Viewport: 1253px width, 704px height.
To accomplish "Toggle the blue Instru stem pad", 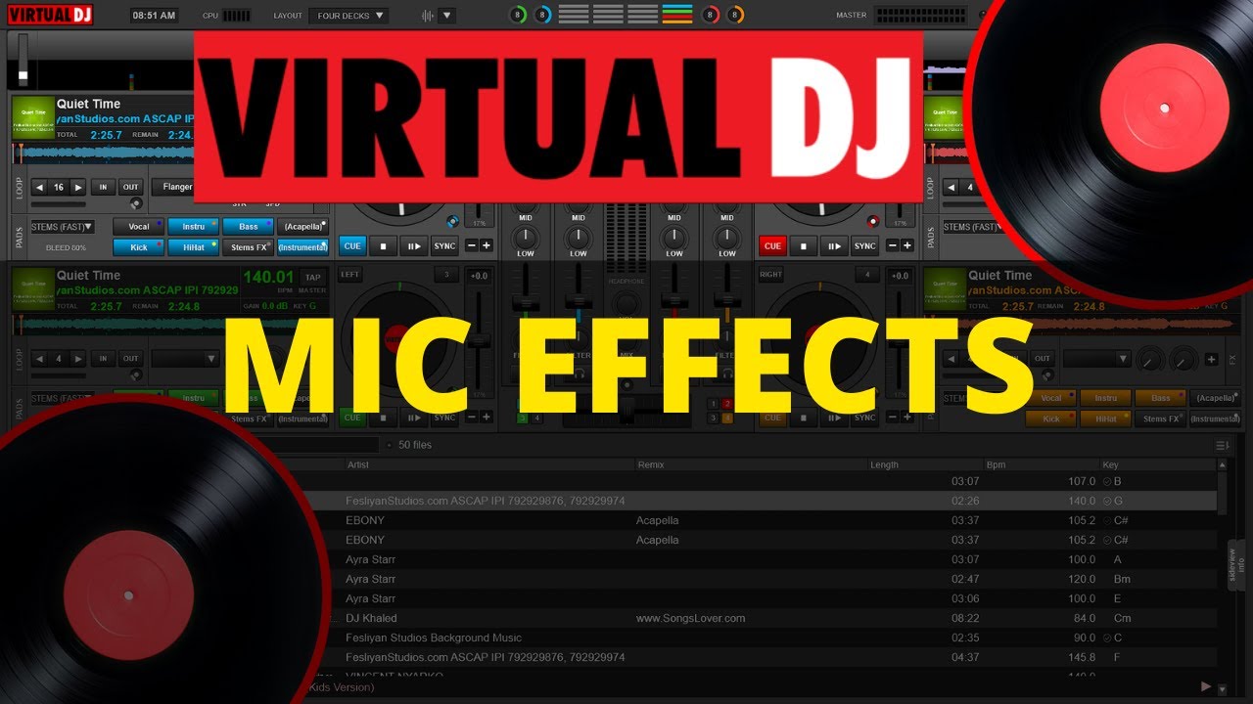I will [x=194, y=227].
